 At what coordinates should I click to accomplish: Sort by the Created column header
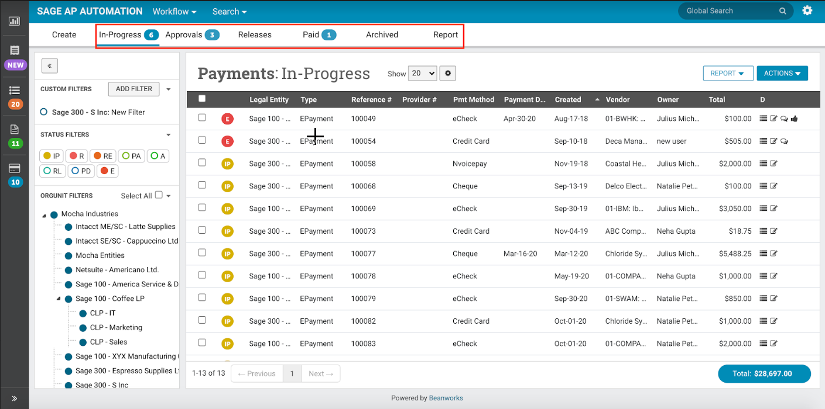tap(568, 100)
